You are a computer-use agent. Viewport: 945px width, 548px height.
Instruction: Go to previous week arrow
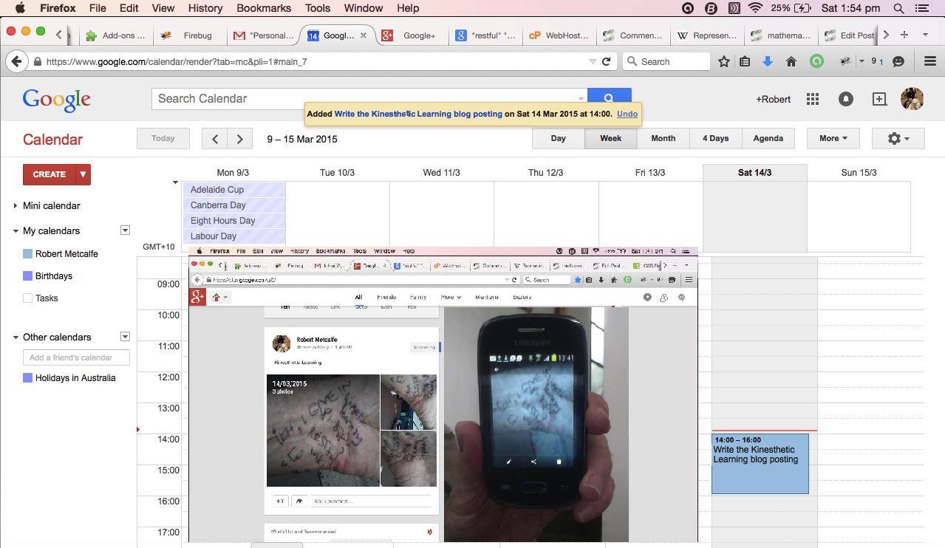(x=215, y=139)
